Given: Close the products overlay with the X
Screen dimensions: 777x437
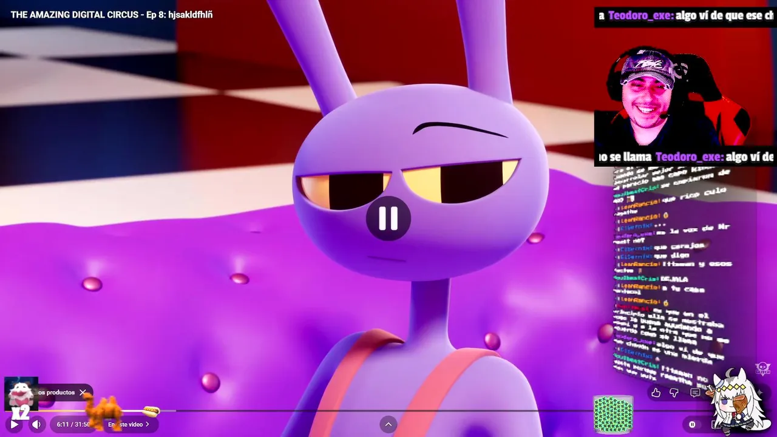Looking at the screenshot, I should tap(83, 392).
